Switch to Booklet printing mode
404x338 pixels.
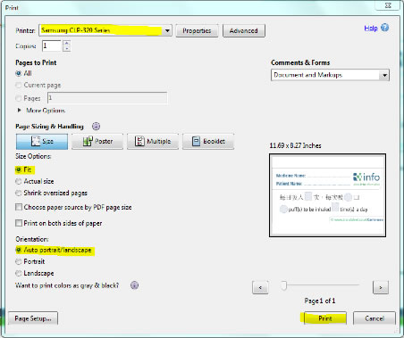pos(208,142)
